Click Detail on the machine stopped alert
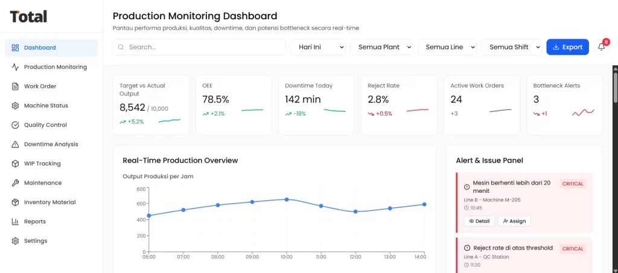Image resolution: width=618 pixels, height=273 pixels. (479, 221)
